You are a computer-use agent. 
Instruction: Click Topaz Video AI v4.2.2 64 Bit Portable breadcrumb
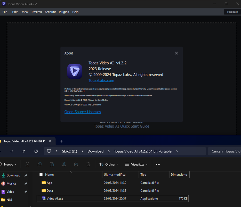click(143, 151)
